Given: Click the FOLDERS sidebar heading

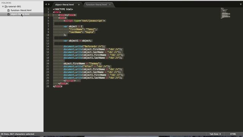Looking at the screenshot, I should 6,3.
